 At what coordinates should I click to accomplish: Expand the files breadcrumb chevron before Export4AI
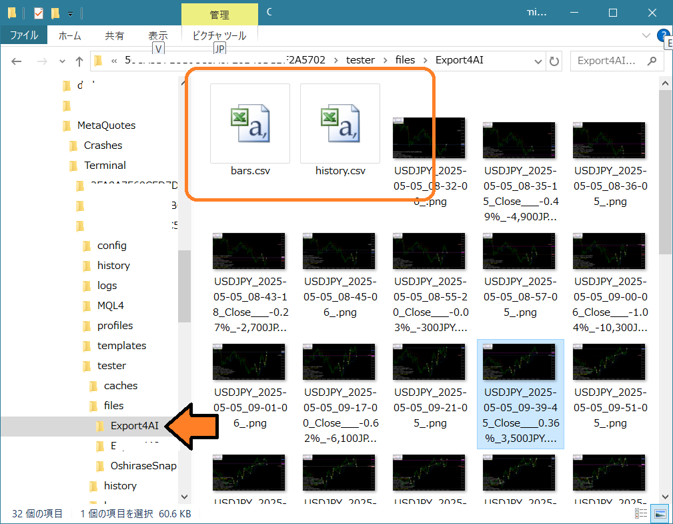point(425,61)
